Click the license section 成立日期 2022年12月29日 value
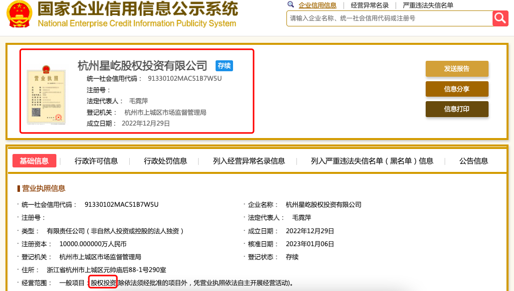Image resolution: width=514 pixels, height=291 pixels. point(310,231)
